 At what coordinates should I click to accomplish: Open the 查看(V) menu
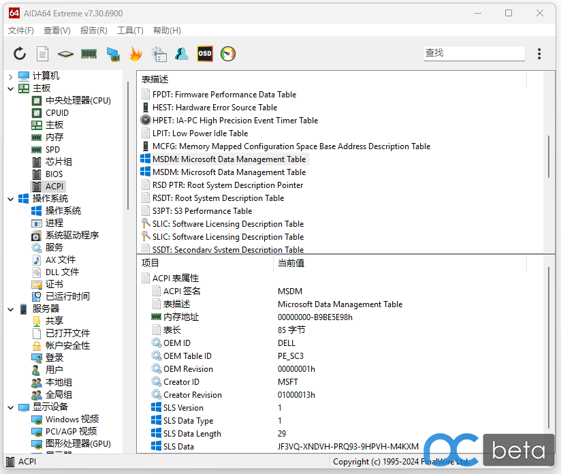coord(57,31)
